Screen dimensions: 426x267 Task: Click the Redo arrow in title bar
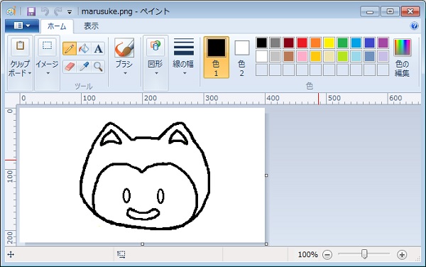point(58,11)
